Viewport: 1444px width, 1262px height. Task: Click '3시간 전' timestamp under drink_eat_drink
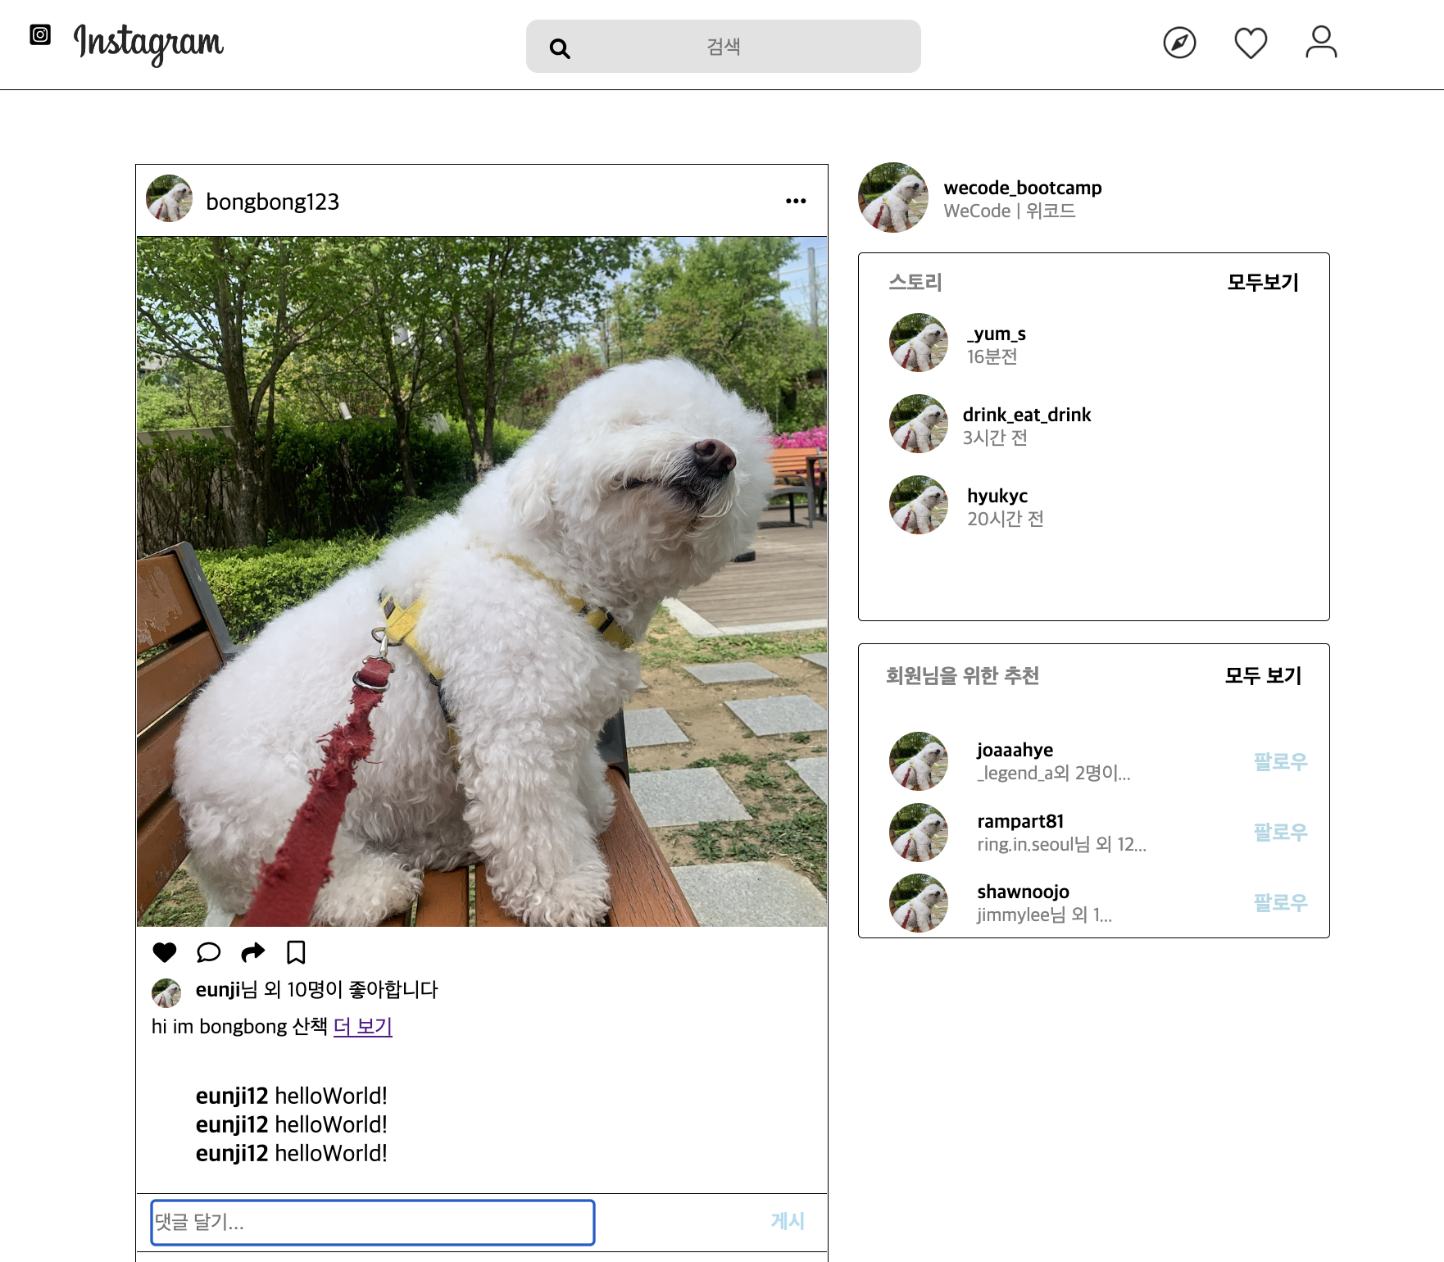[x=995, y=438]
